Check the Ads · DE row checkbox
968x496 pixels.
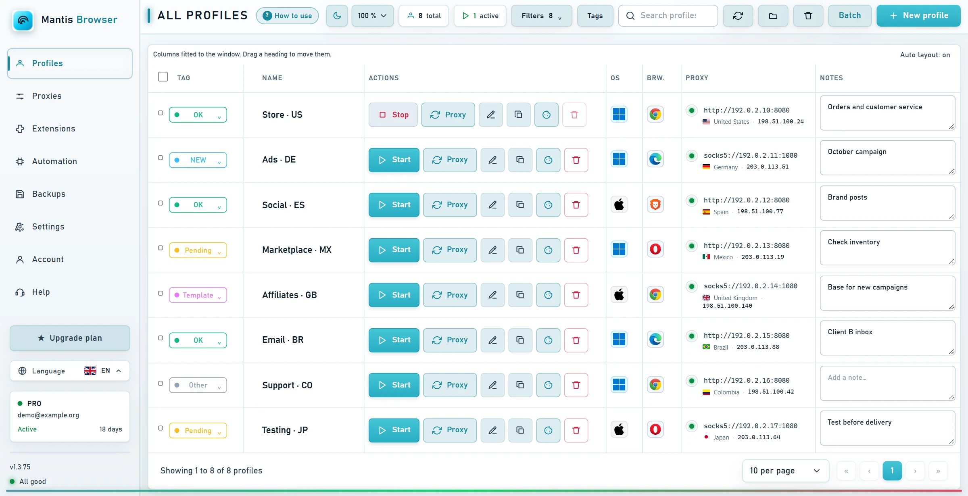pos(161,158)
